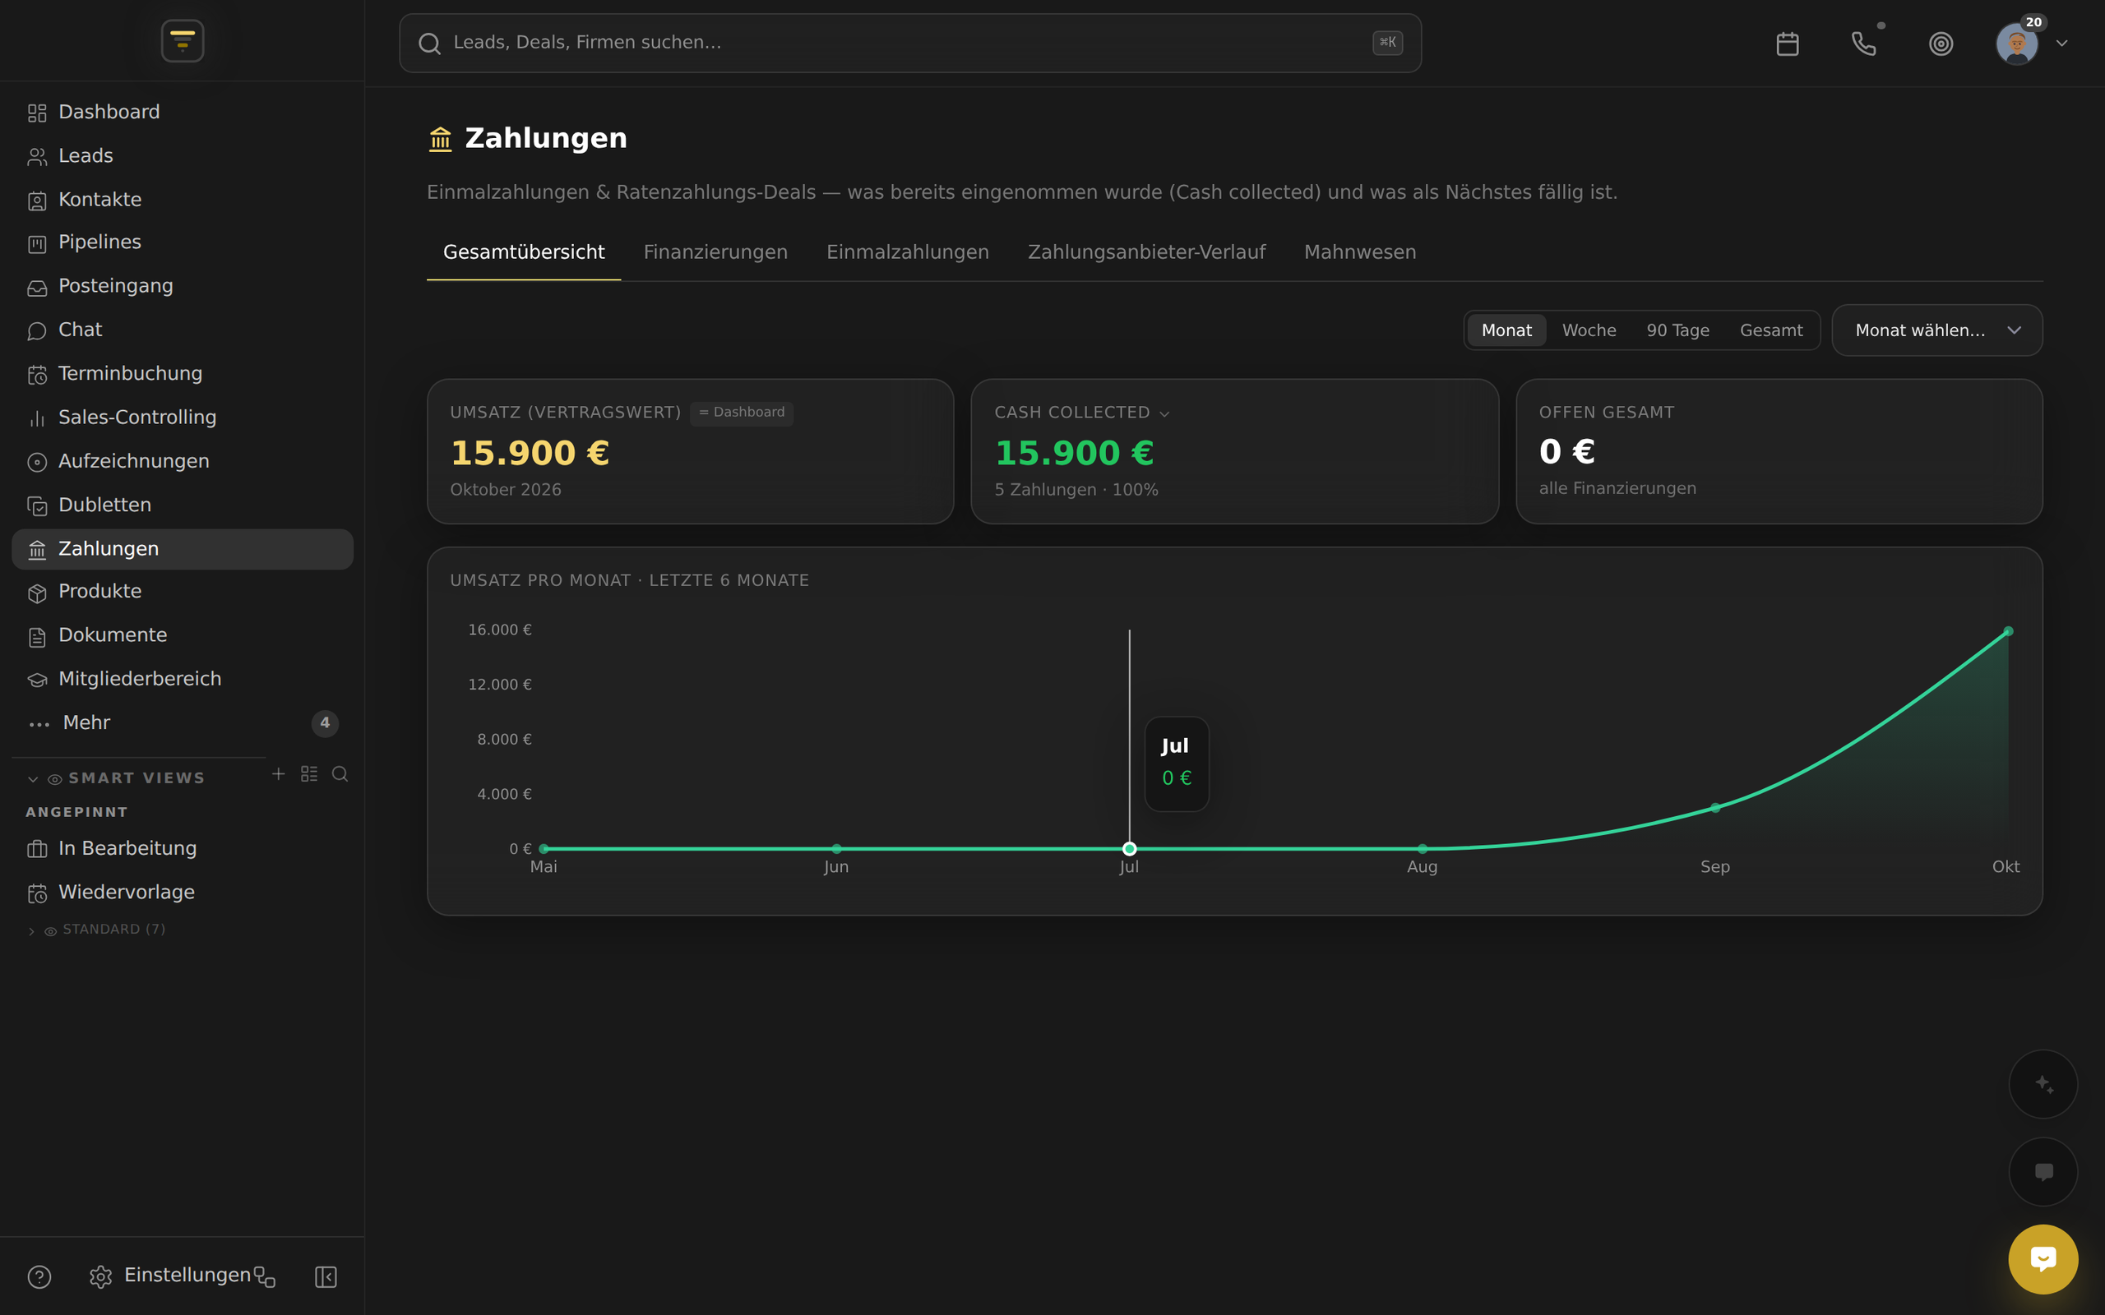Click the target goals icon
The width and height of the screenshot is (2105, 1315).
(x=1941, y=44)
